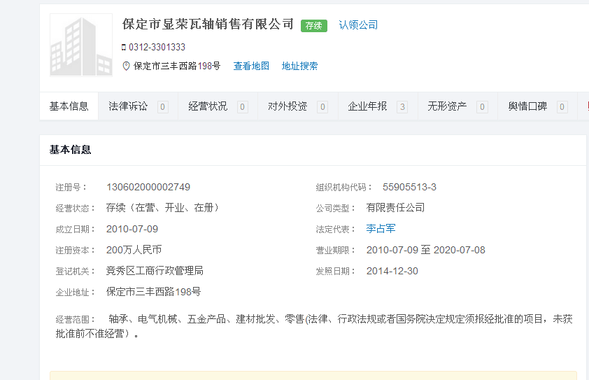Click the 地址搜索 link
589x380 pixels.
pyautogui.click(x=299, y=66)
